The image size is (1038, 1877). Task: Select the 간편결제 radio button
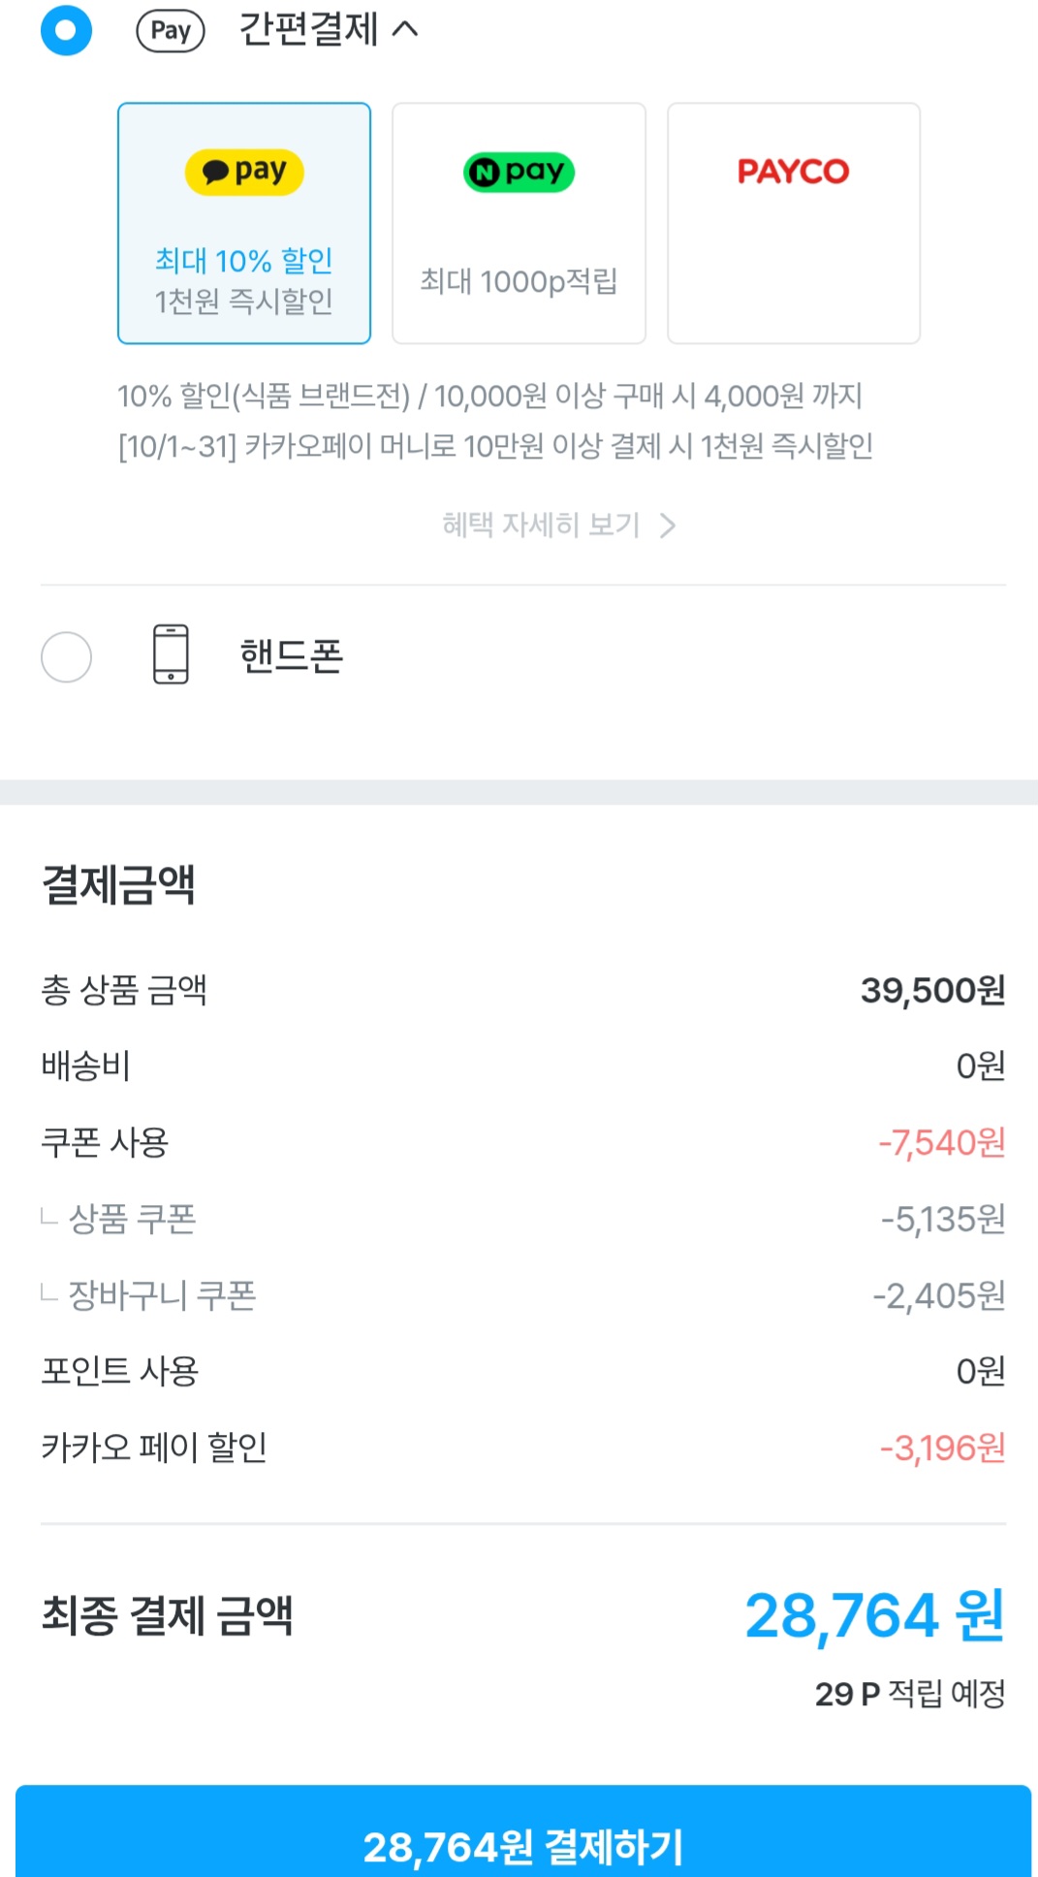click(66, 30)
